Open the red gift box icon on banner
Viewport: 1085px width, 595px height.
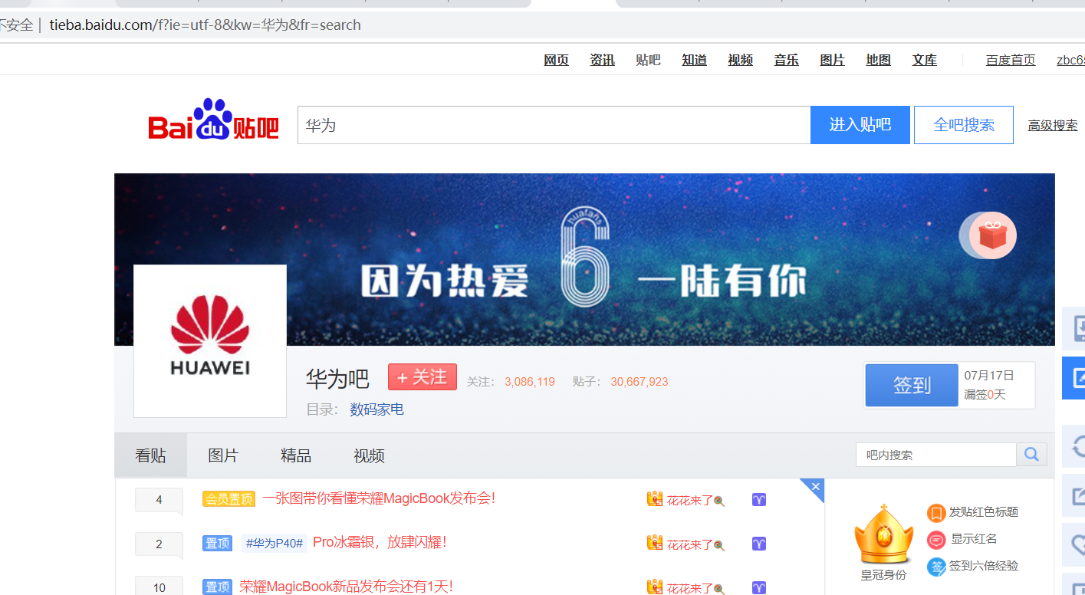coord(992,235)
